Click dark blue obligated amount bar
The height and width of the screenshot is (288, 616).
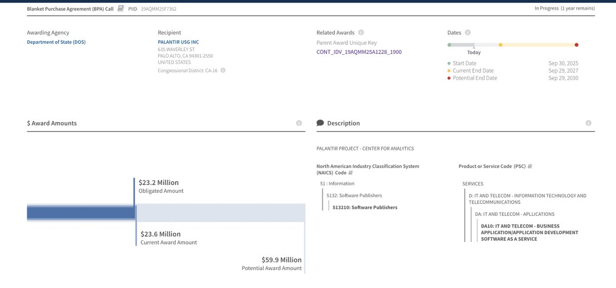[81, 213]
